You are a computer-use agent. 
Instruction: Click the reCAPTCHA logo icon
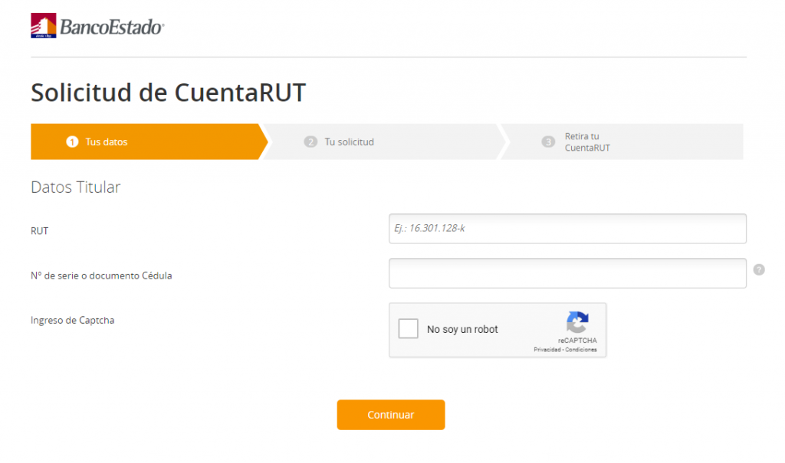pos(577,322)
